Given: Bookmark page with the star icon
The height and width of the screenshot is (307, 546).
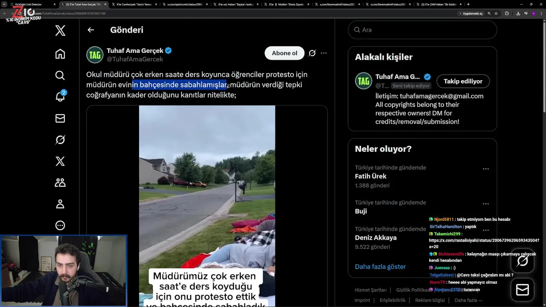Looking at the screenshot, I should pos(496,13).
